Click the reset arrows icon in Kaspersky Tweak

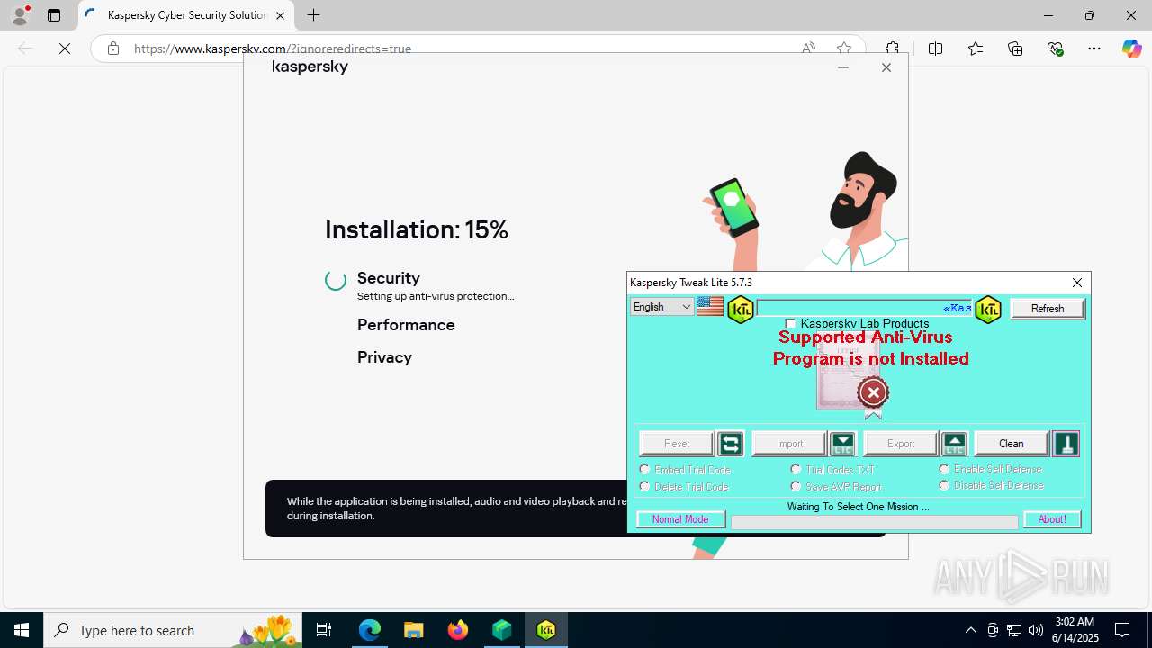(730, 443)
